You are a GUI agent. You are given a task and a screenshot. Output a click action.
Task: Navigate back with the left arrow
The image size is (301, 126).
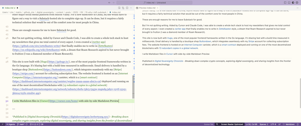109,2
